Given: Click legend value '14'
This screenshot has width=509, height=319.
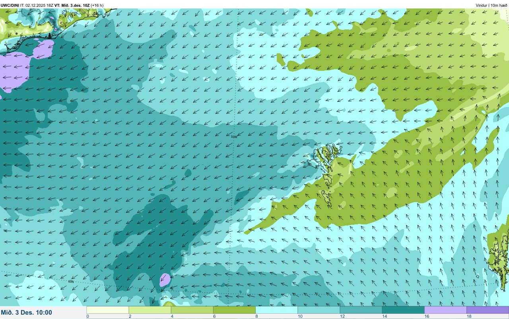Looking at the screenshot, I should 385,316.
